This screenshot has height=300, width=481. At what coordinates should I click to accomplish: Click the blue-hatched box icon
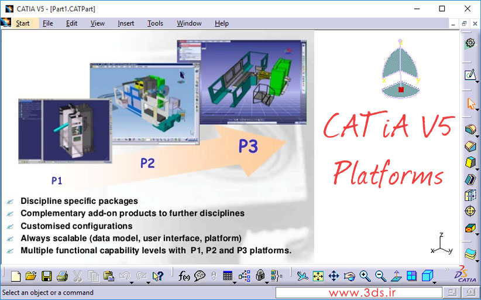point(470,195)
